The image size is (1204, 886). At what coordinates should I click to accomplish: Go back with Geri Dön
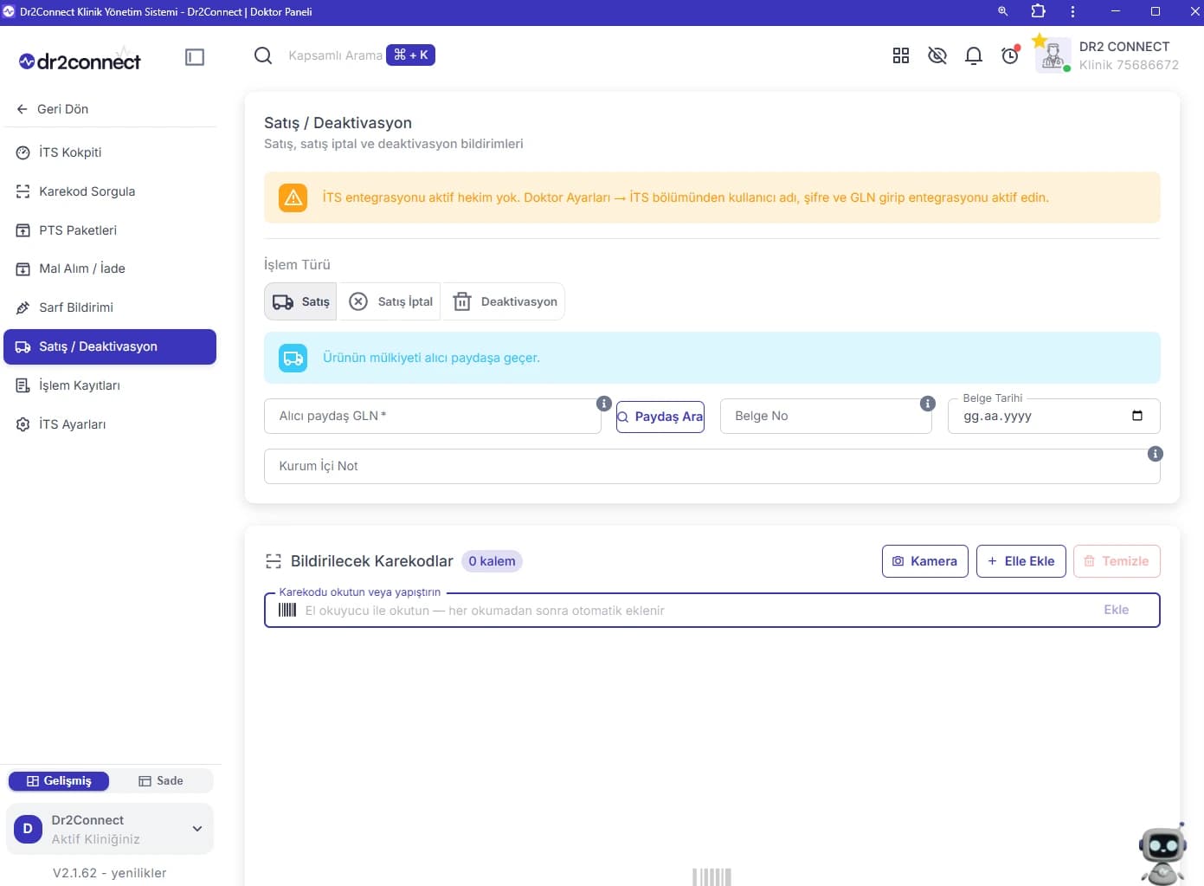click(53, 109)
